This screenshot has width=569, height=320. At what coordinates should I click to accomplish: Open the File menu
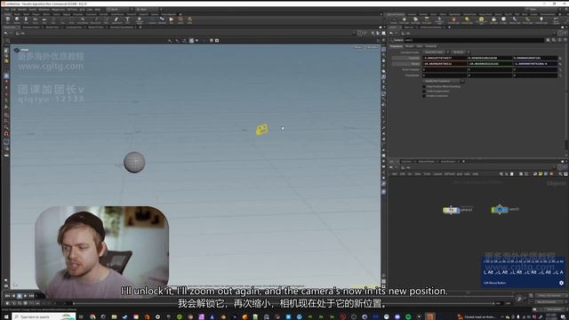click(x=6, y=10)
